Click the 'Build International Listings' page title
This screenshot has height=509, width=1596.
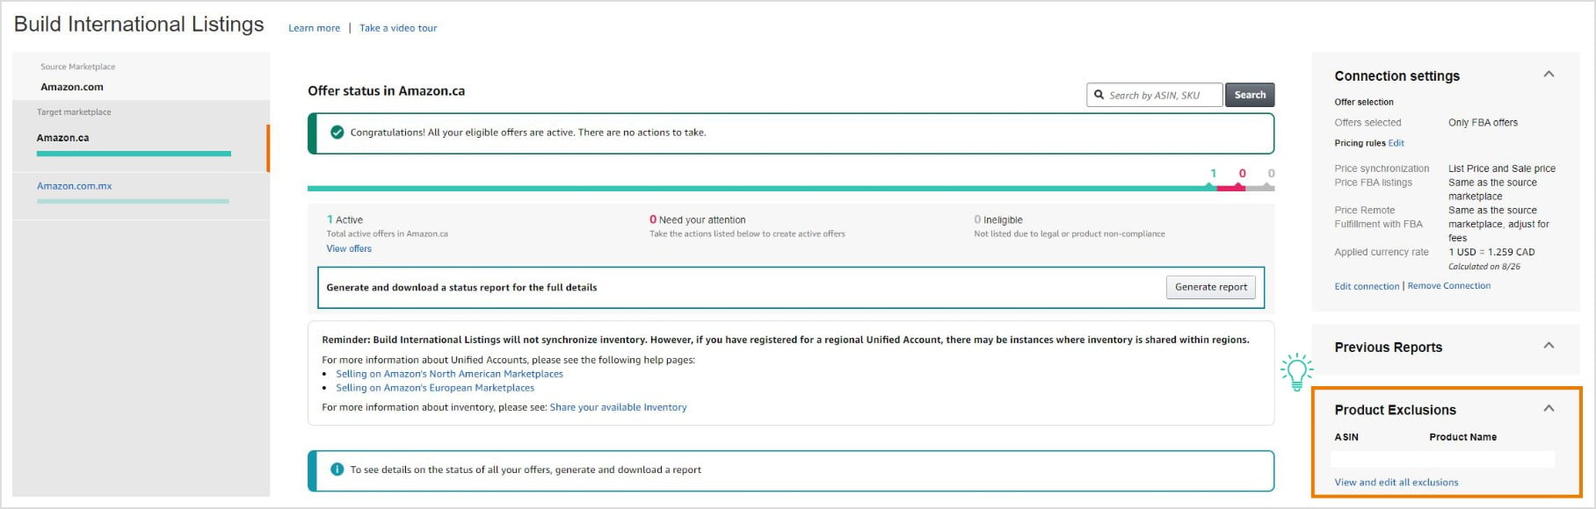(139, 25)
